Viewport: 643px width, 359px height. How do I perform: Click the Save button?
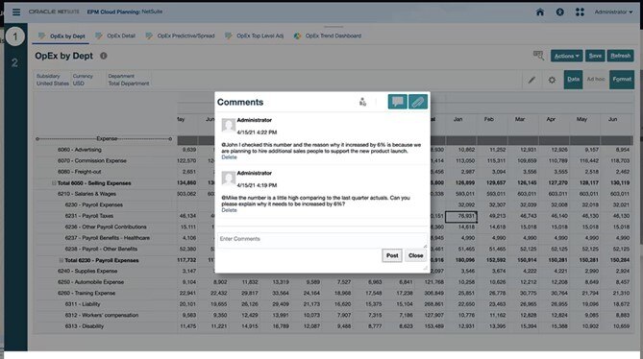595,56
